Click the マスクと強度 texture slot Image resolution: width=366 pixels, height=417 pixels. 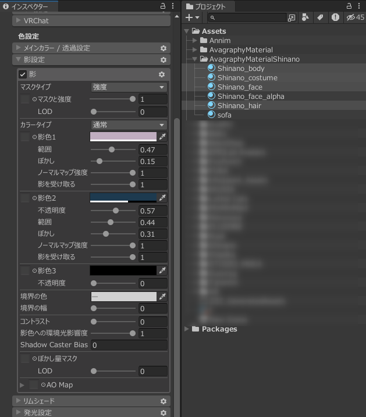click(25, 99)
